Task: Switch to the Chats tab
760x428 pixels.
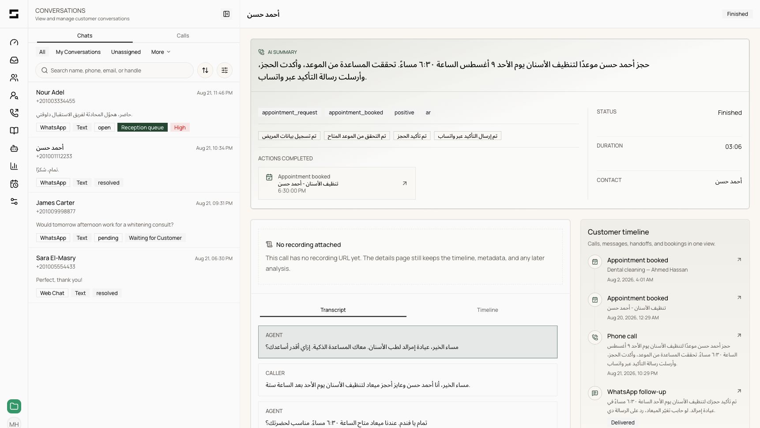Action: (x=85, y=36)
